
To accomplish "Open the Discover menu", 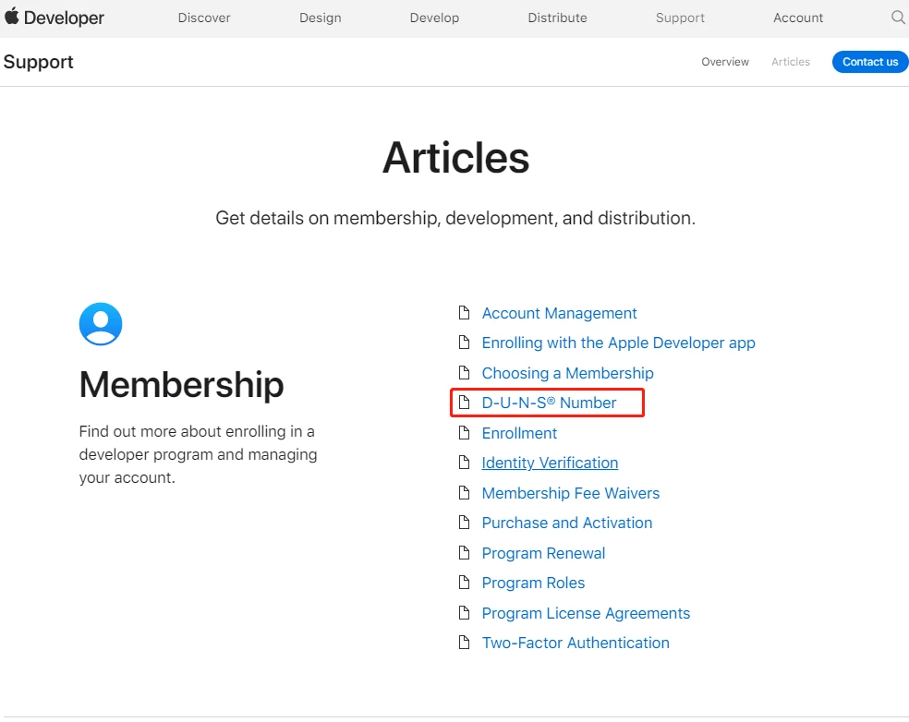I will 204,18.
